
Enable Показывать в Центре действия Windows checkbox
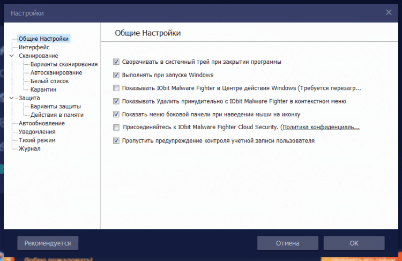116,88
